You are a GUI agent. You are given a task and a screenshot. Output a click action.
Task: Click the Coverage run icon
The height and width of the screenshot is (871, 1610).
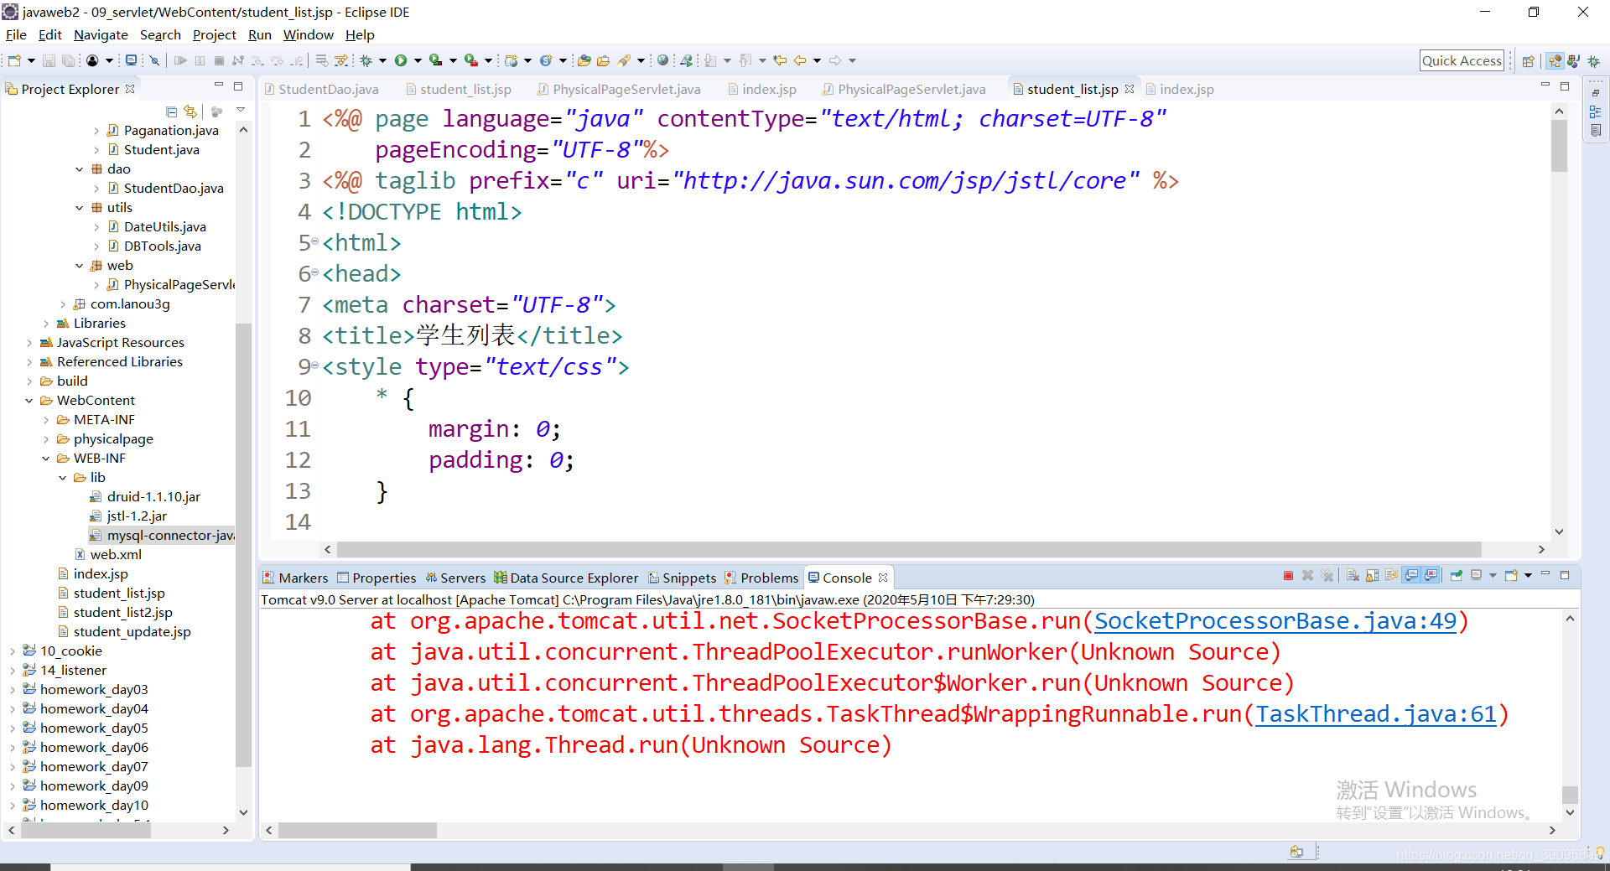(x=435, y=60)
